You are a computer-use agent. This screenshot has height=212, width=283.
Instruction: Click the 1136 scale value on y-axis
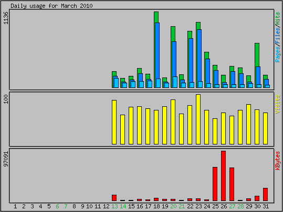point(6,18)
